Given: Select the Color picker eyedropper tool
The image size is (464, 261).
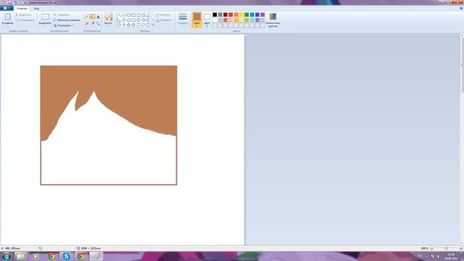Looking at the screenshot, I should point(93,23).
